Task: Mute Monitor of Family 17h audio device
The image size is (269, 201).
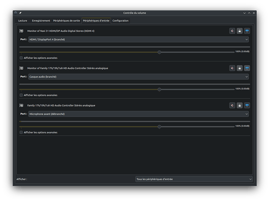Action: (232, 68)
